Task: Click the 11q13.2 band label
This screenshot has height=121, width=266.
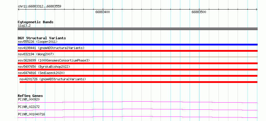Action: point(24,26)
